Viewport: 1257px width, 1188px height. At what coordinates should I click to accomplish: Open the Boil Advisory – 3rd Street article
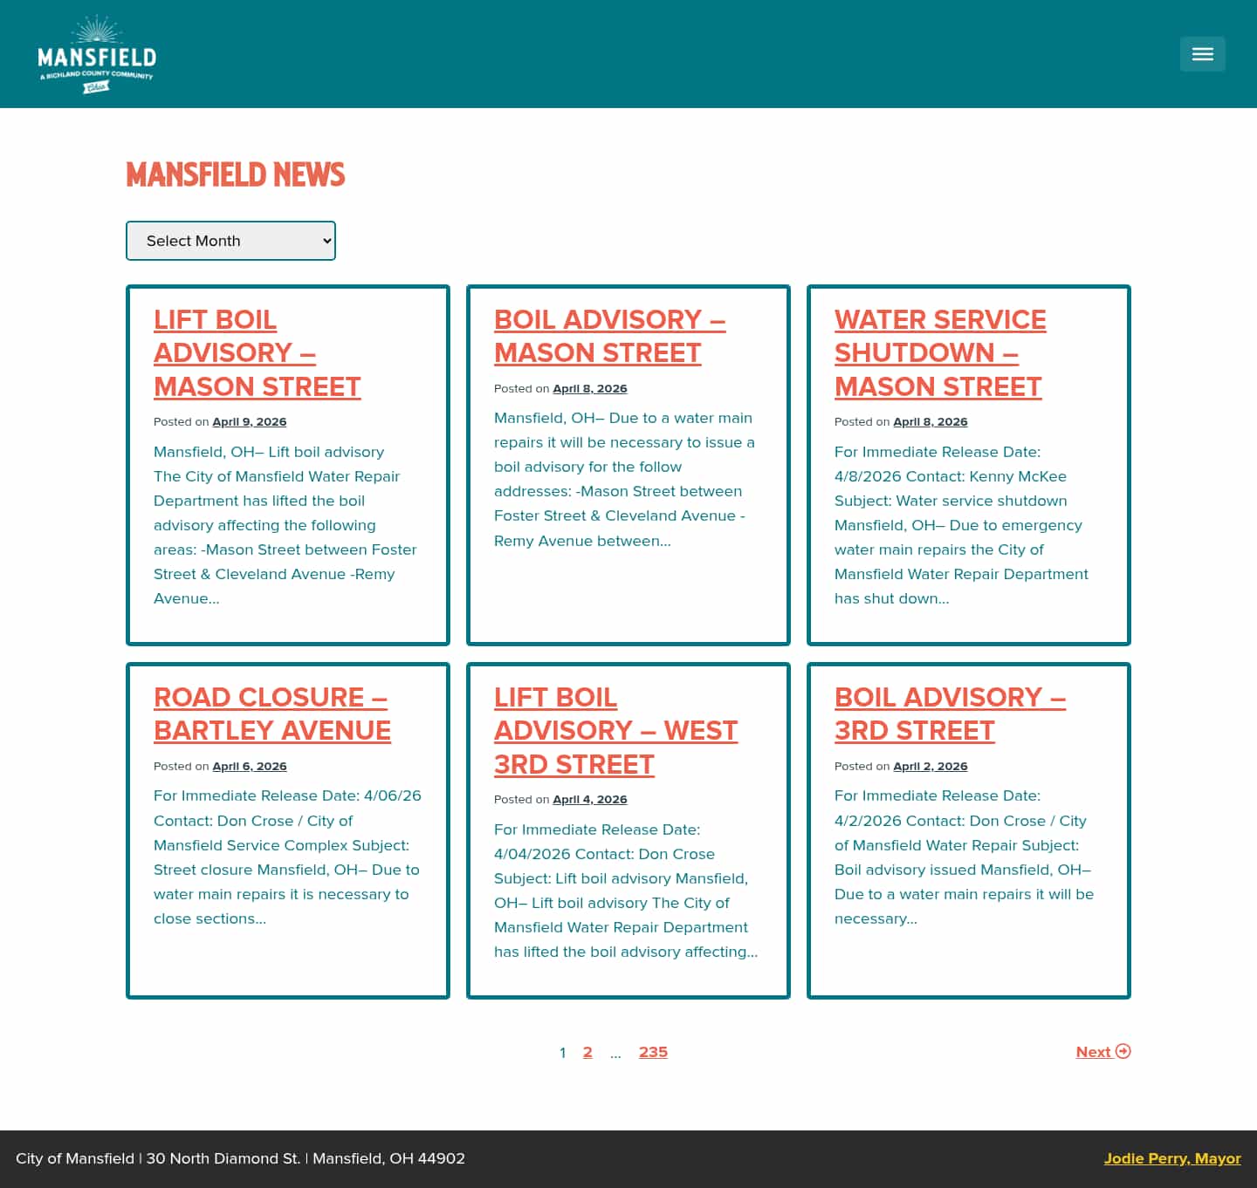[x=950, y=713]
